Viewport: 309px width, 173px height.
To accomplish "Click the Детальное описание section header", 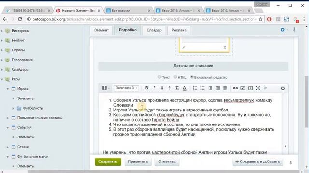I will tap(193, 66).
